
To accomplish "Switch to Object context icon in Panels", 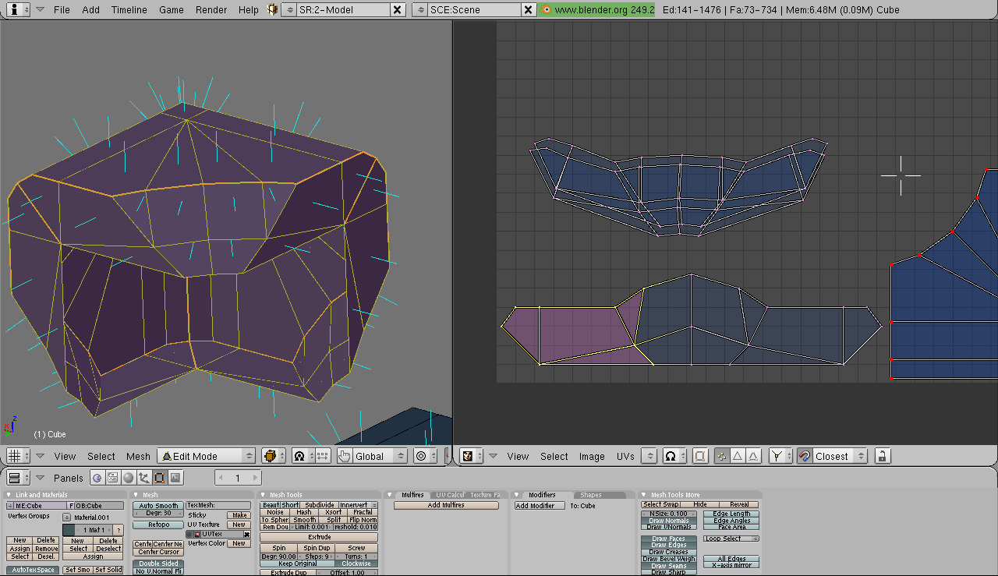I will click(x=143, y=478).
